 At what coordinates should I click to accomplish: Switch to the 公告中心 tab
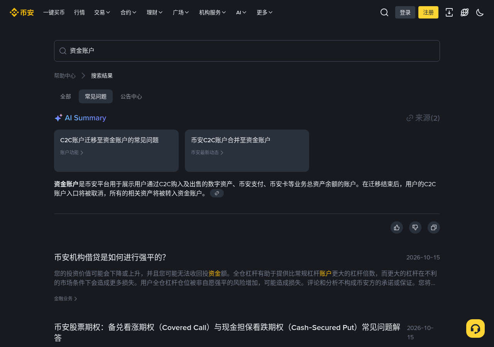[x=131, y=96]
